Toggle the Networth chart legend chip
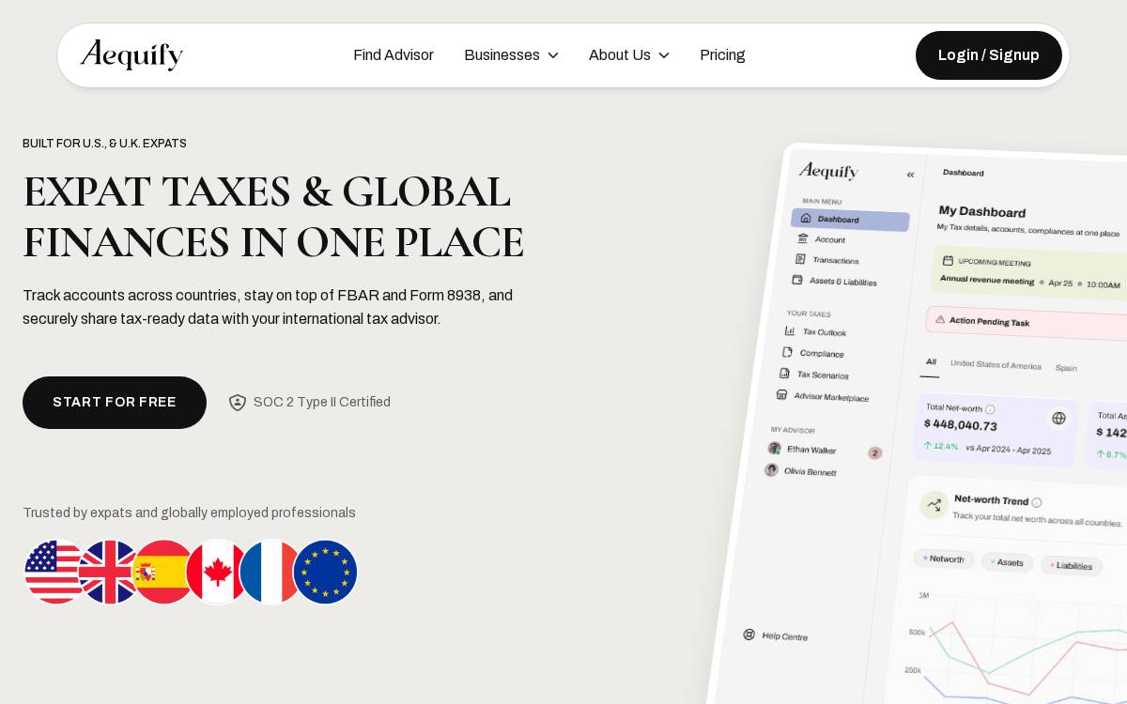The width and height of the screenshot is (1127, 704). point(944,559)
